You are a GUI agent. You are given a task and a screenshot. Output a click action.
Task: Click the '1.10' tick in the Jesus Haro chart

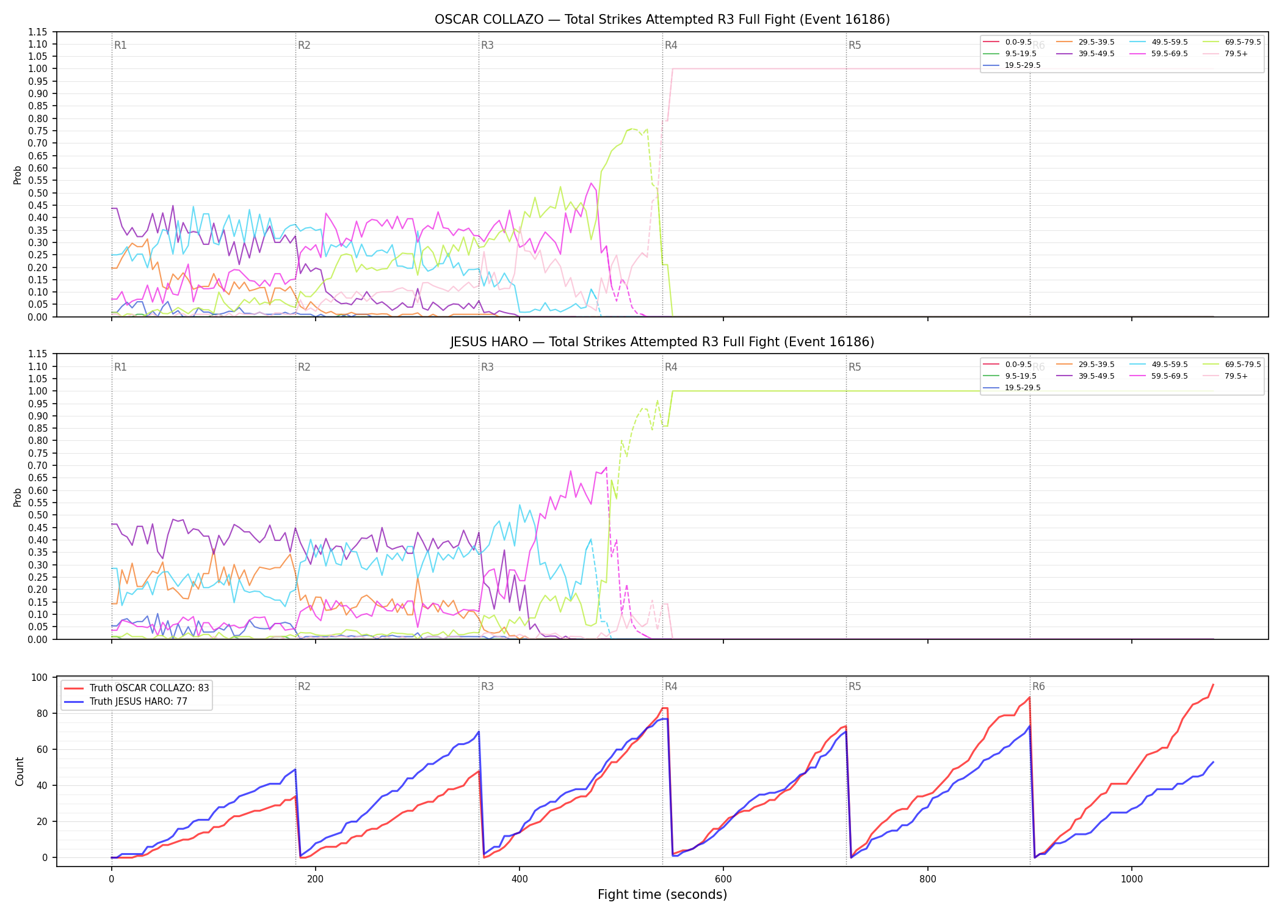38,366
